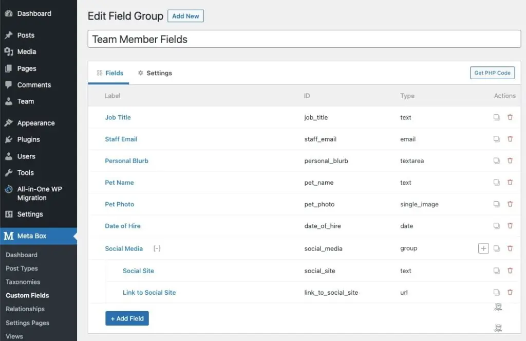Duplicate the Staff Email field
The image size is (526, 341).
tap(497, 139)
